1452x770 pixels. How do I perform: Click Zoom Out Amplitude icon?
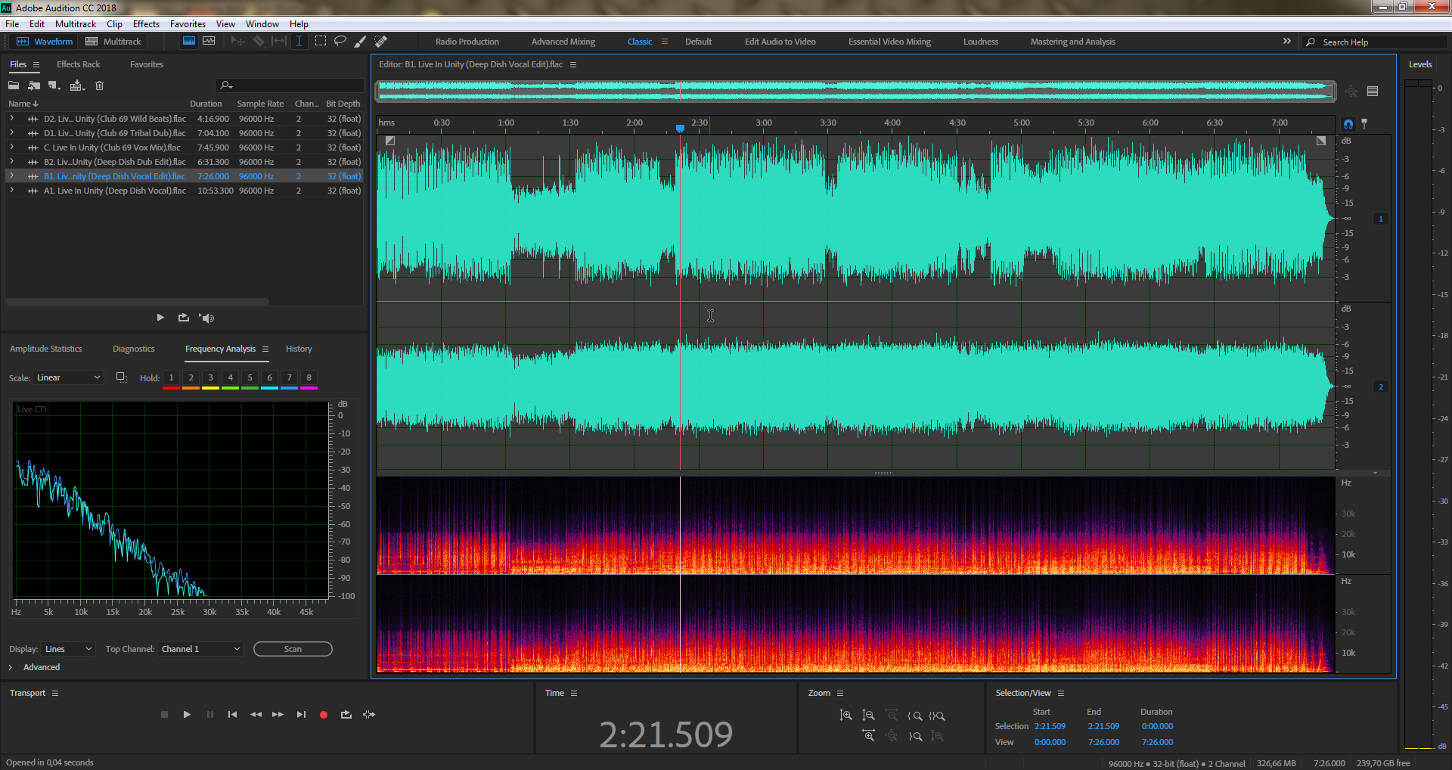(868, 716)
